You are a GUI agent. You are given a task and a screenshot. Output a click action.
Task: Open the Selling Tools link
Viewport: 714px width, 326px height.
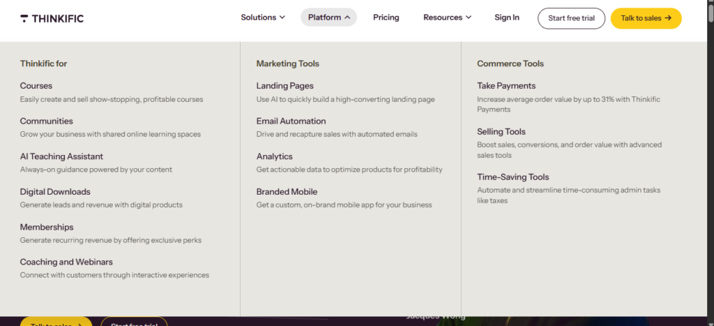(x=501, y=131)
